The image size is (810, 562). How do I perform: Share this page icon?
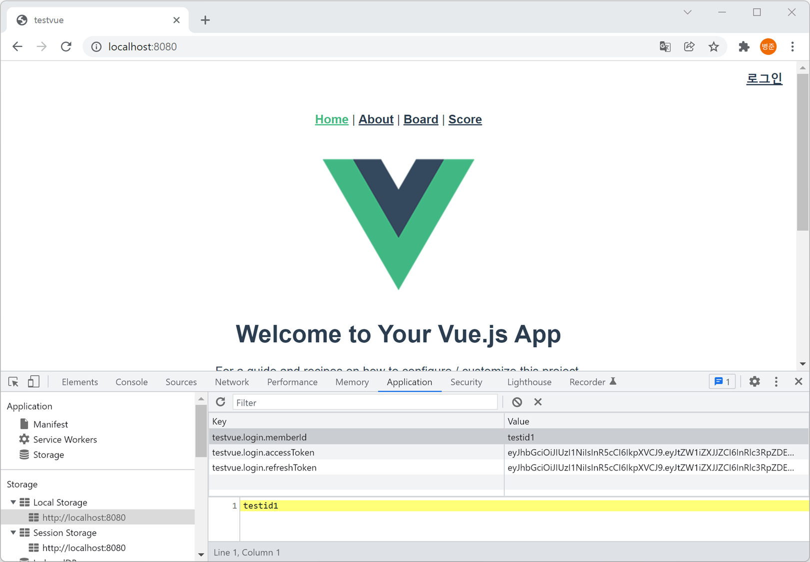(689, 46)
